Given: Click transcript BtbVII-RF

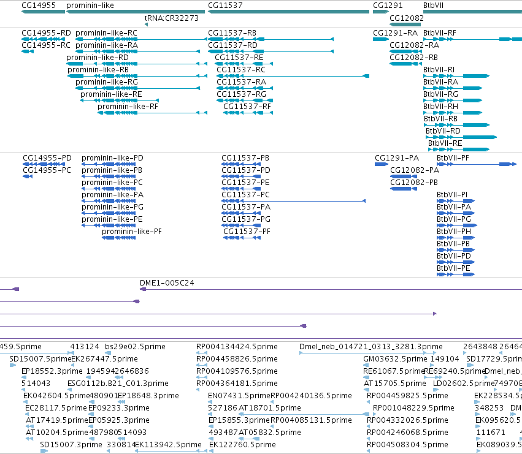Looking at the screenshot, I should click(439, 33).
